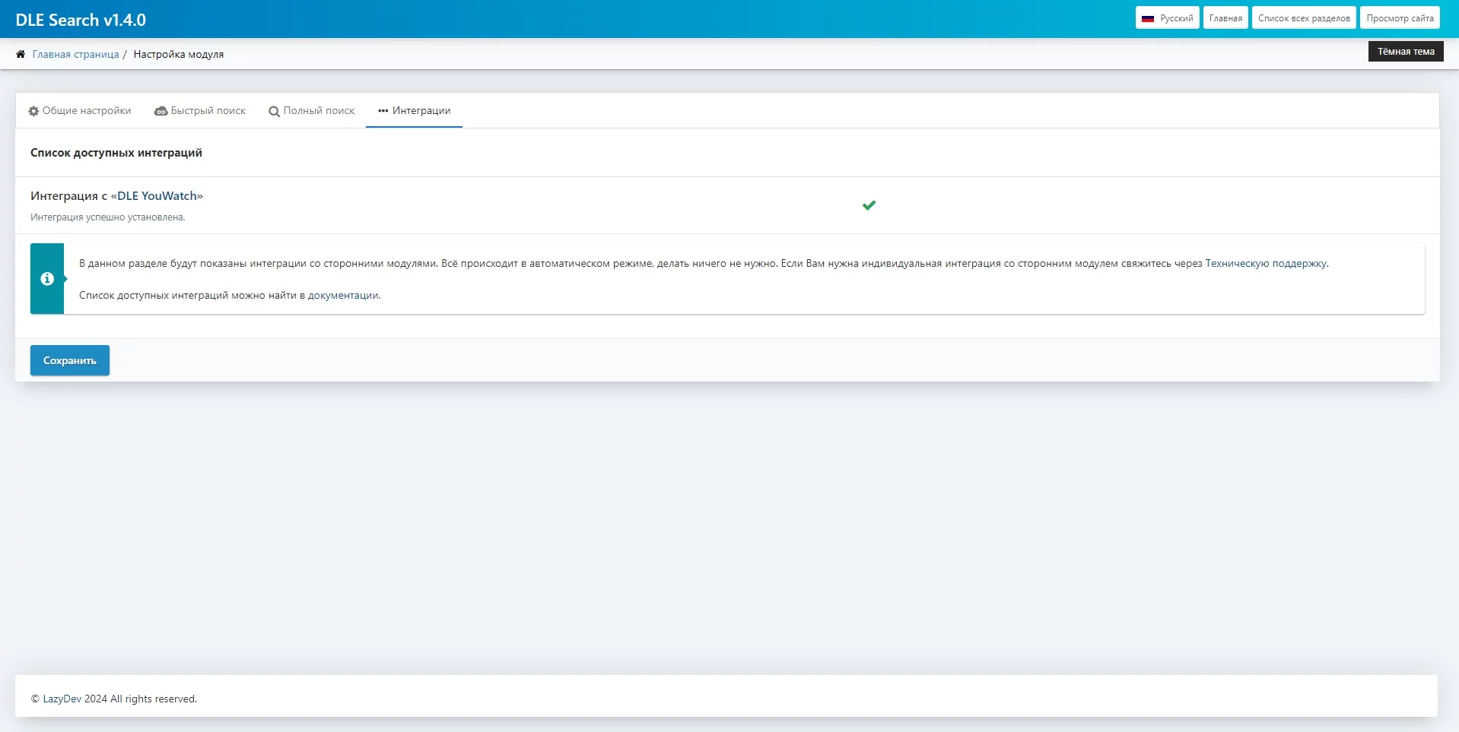Image resolution: width=1459 pixels, height=732 pixels.
Task: Click the green checkmark for DLE YouWatch
Action: coord(869,205)
